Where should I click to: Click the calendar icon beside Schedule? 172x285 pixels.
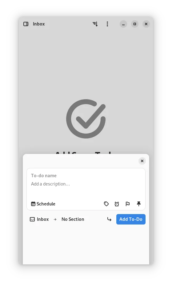33,204
